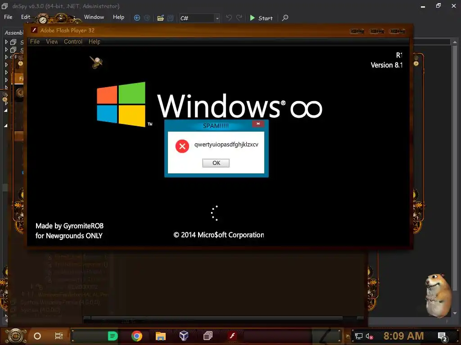Open Flash Player Control menu
Screen dimensions: 461x345
(73, 42)
